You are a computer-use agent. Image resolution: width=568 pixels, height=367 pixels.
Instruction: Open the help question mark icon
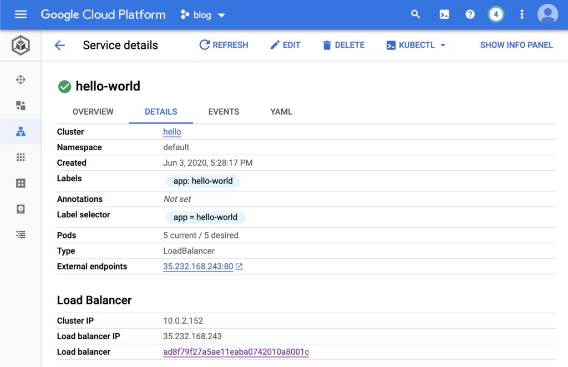pos(470,14)
